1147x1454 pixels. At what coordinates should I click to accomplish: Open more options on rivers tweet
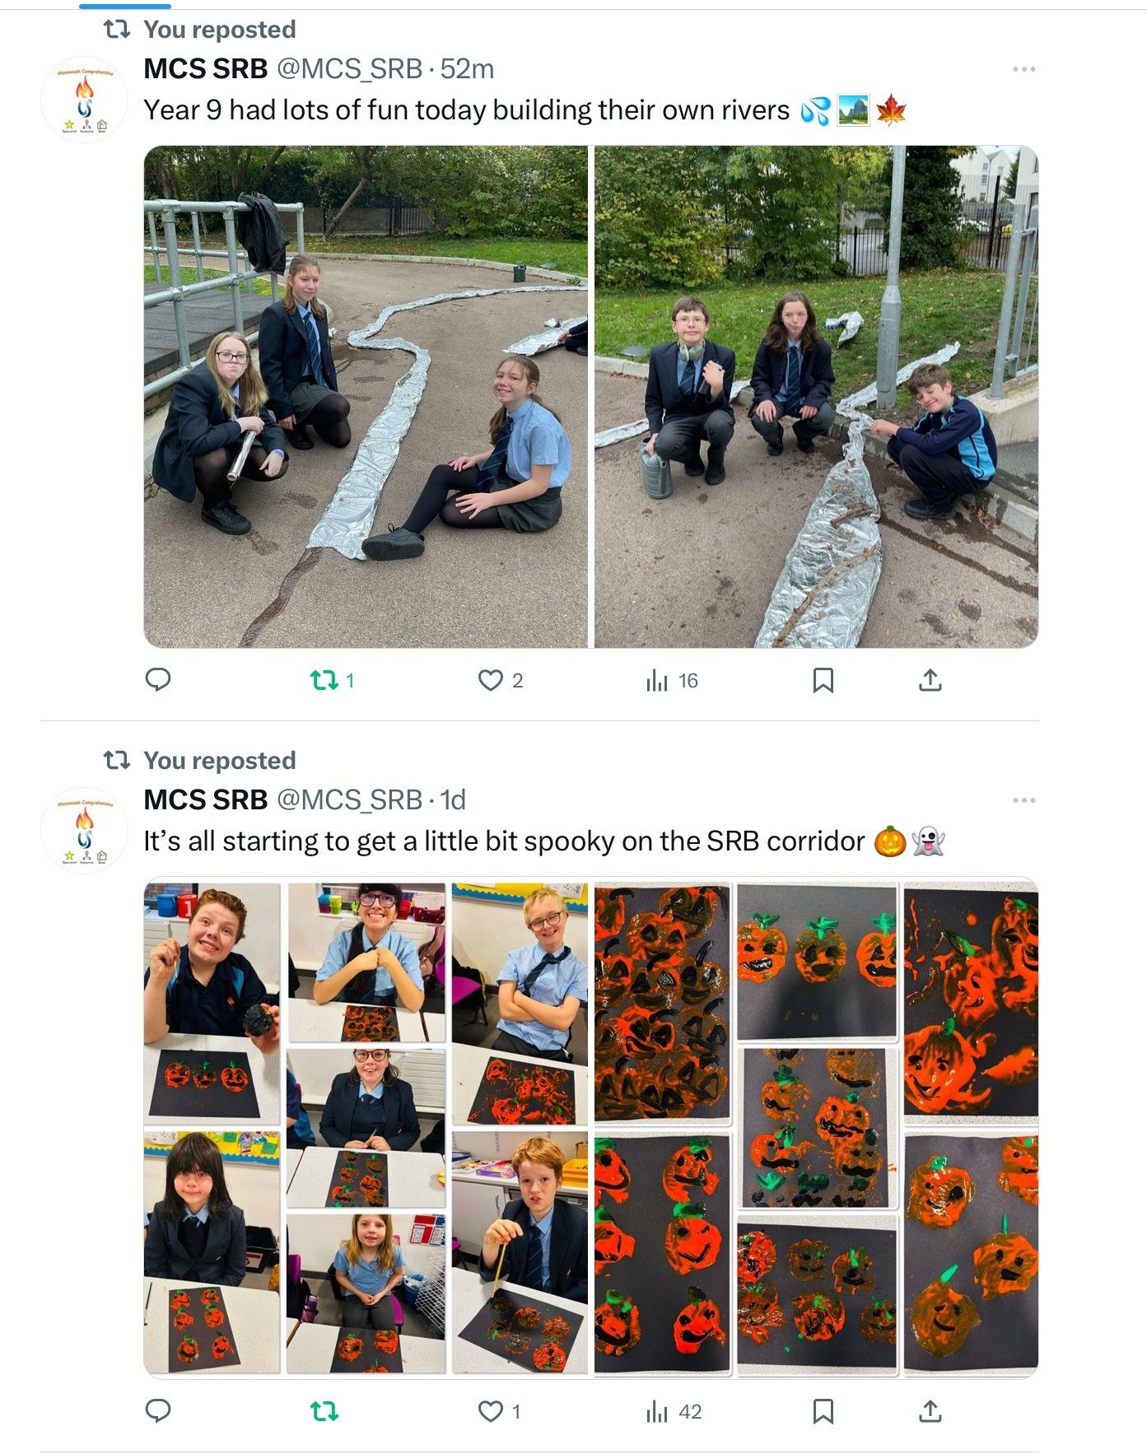click(1023, 69)
